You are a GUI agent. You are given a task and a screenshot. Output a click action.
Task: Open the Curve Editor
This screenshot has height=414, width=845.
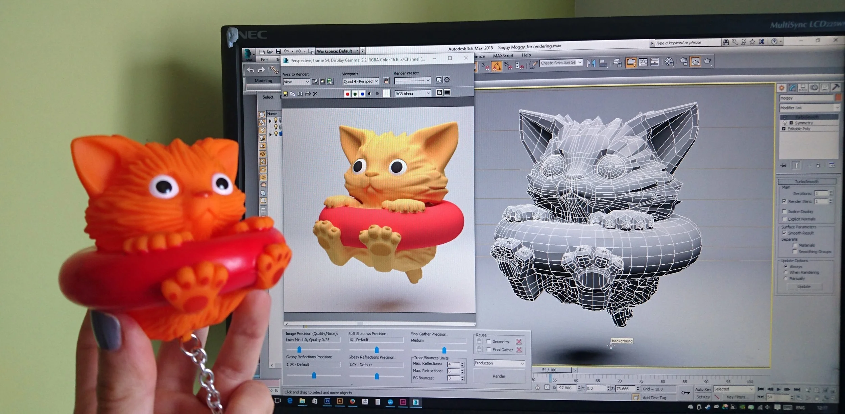[643, 62]
